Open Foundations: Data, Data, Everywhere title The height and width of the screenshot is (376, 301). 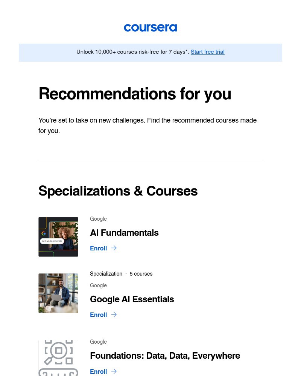coord(165,356)
